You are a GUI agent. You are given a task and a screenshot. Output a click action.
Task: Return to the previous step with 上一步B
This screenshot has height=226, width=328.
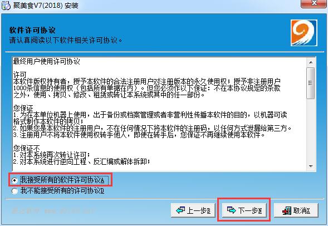[193, 210]
